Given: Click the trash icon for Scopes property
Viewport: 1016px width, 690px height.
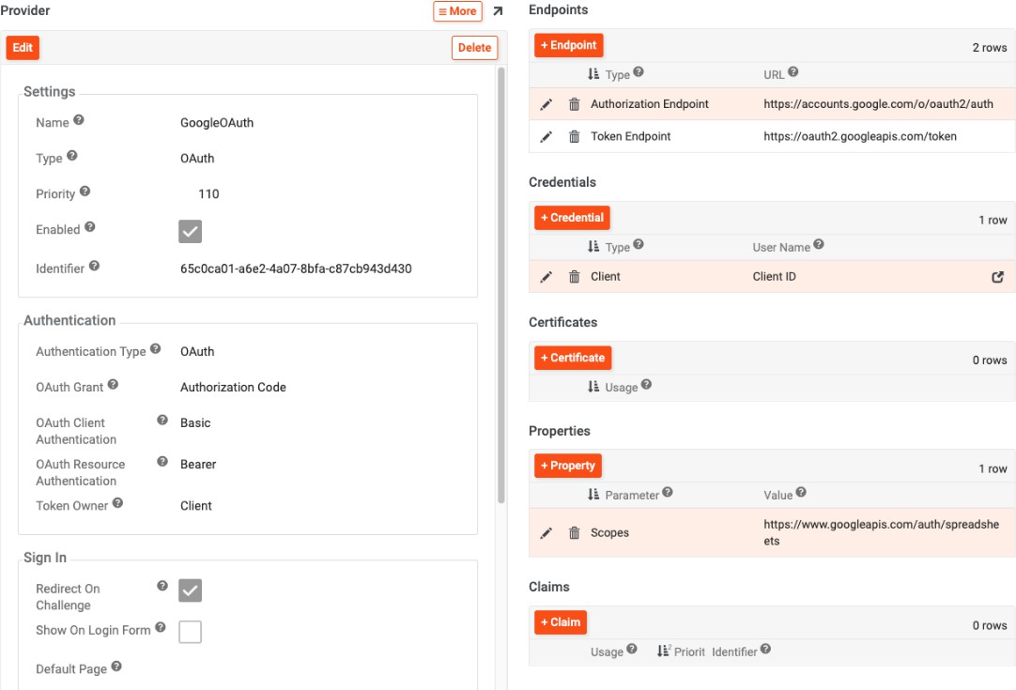Looking at the screenshot, I should click(x=575, y=533).
